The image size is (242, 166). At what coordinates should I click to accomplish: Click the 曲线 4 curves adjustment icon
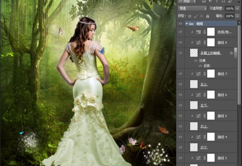(x=198, y=137)
